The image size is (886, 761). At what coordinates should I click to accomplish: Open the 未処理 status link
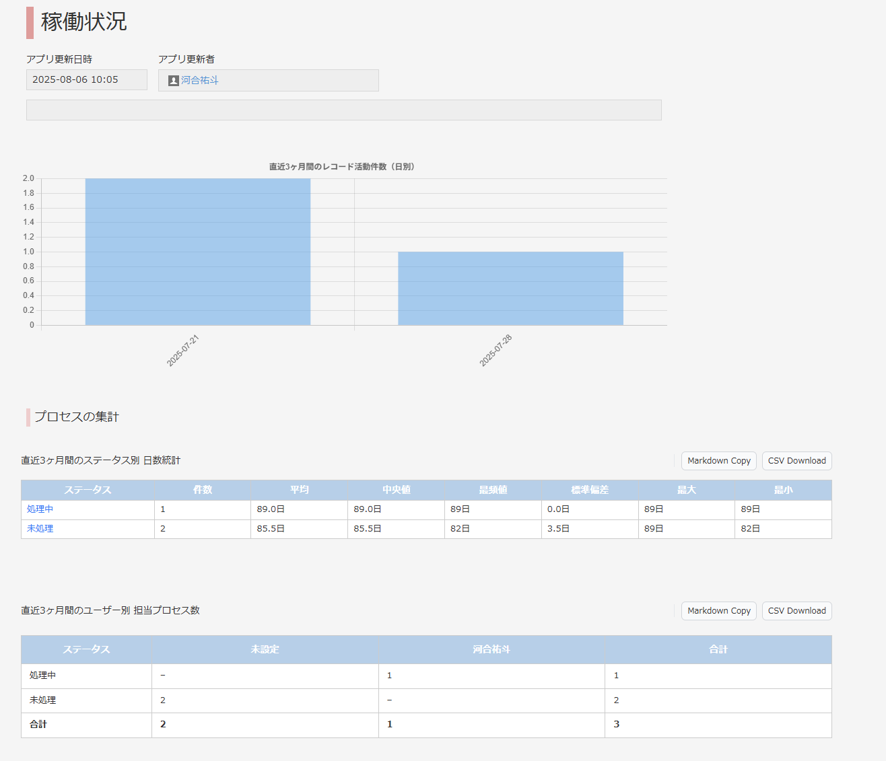pyautogui.click(x=40, y=529)
